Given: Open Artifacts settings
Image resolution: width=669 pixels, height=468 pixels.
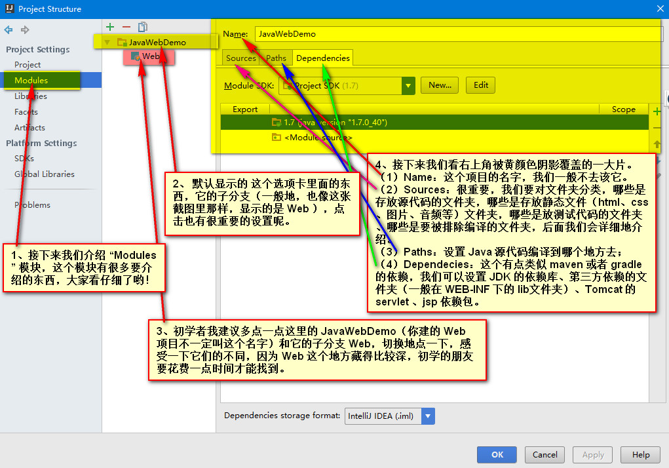Looking at the screenshot, I should tap(29, 128).
